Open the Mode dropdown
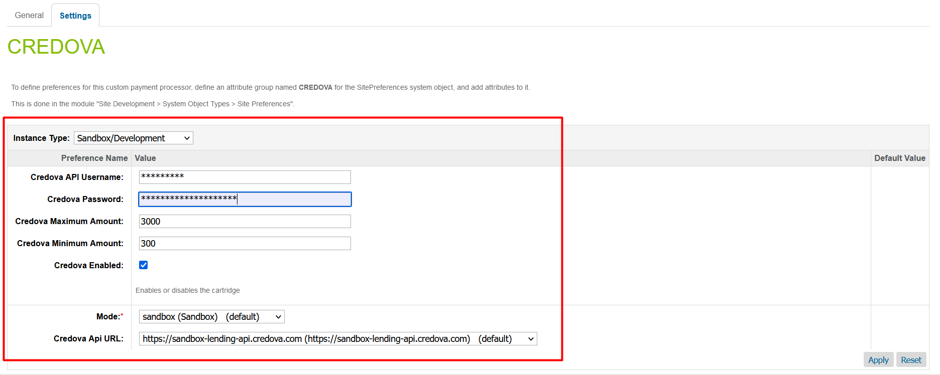This screenshot has width=940, height=375. (x=211, y=316)
